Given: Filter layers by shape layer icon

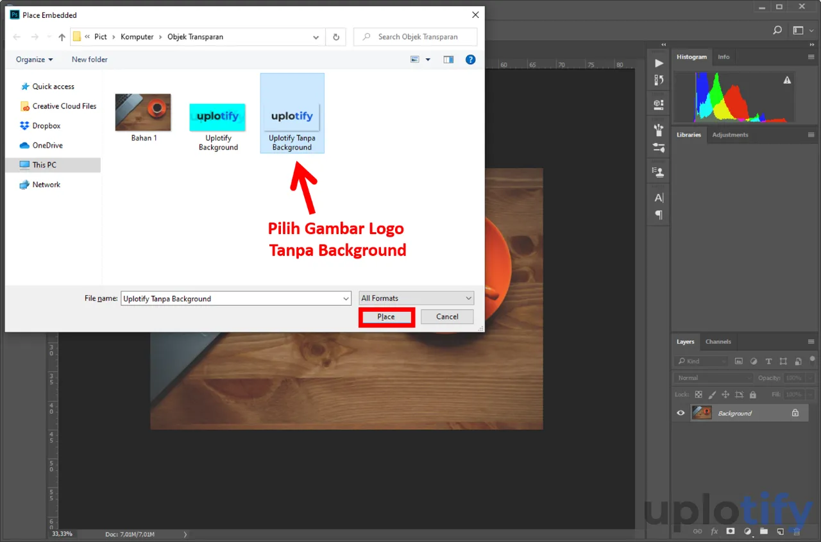Looking at the screenshot, I should pyautogui.click(x=783, y=361).
